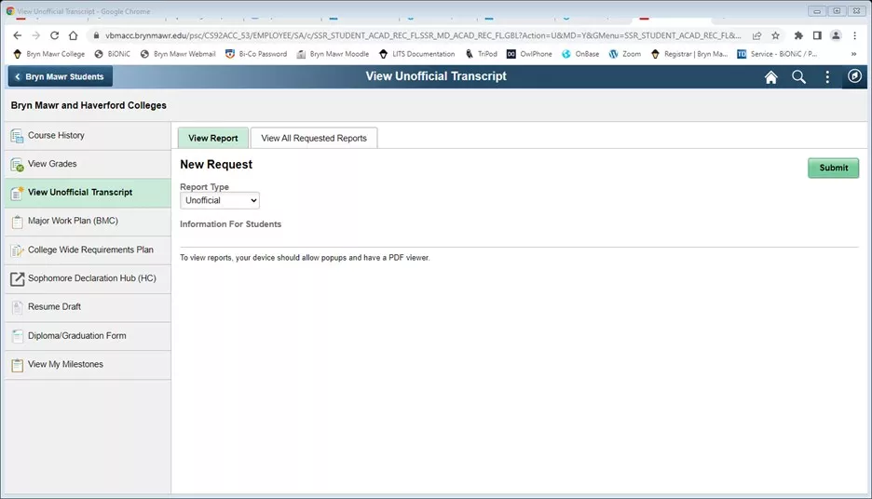The image size is (872, 499).
Task: Open the search magnifier icon
Action: (798, 76)
